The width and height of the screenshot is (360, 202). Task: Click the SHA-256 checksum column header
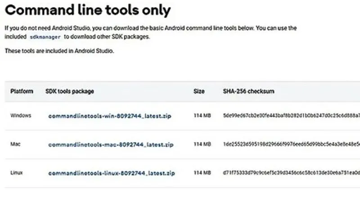pyautogui.click(x=248, y=91)
